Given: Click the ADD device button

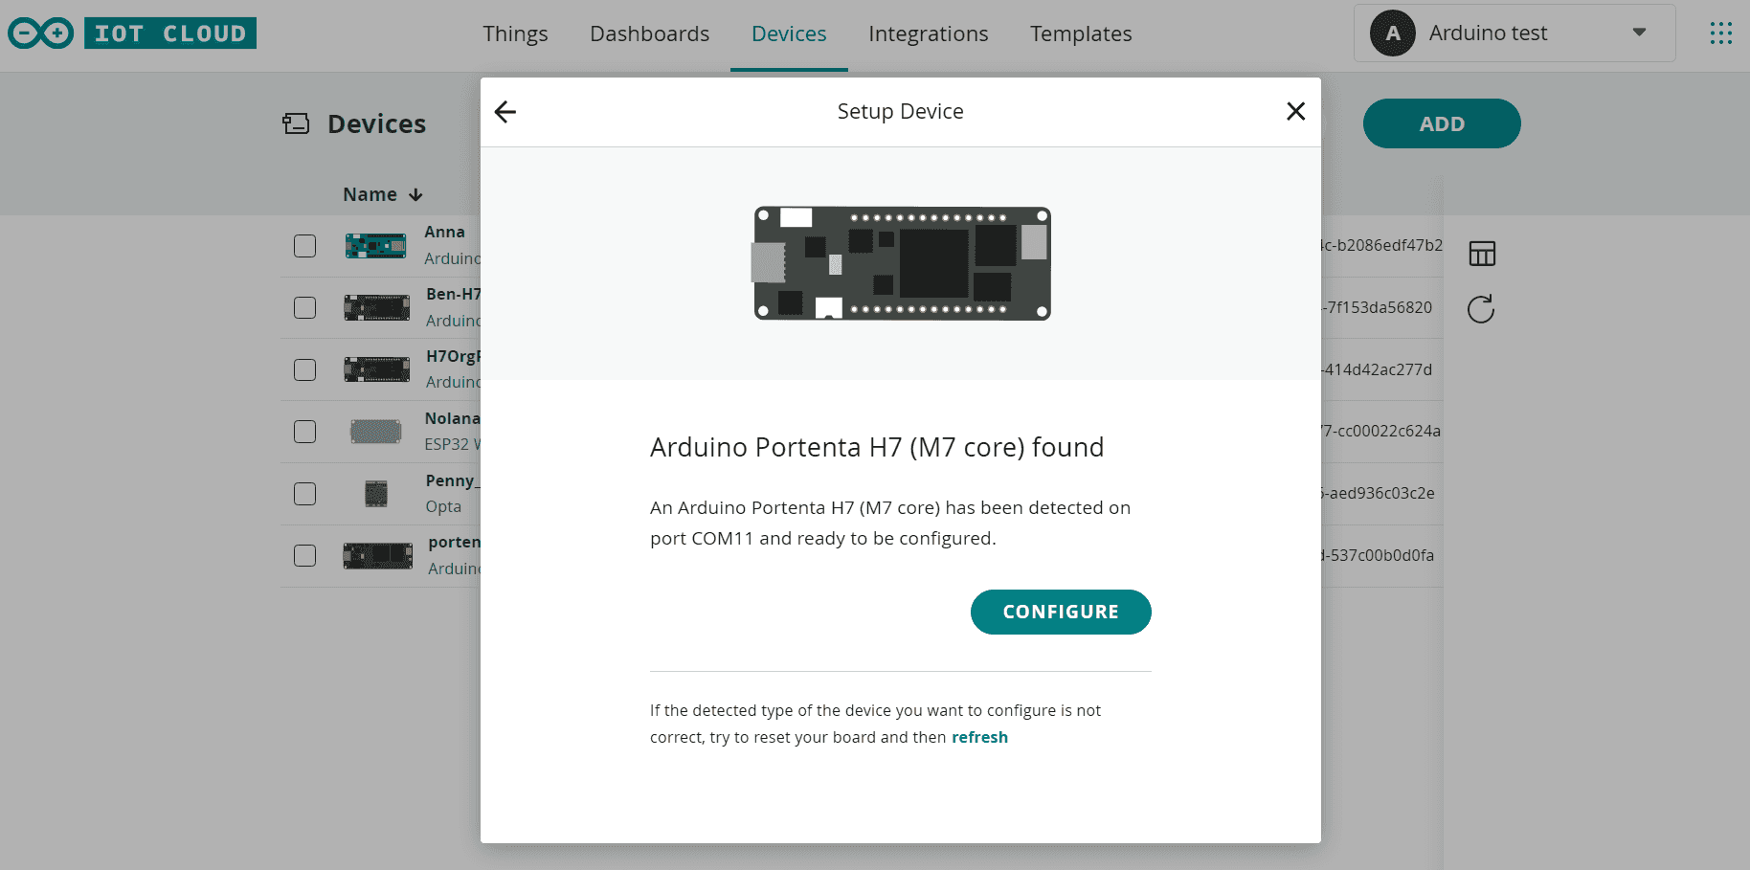Looking at the screenshot, I should point(1441,123).
